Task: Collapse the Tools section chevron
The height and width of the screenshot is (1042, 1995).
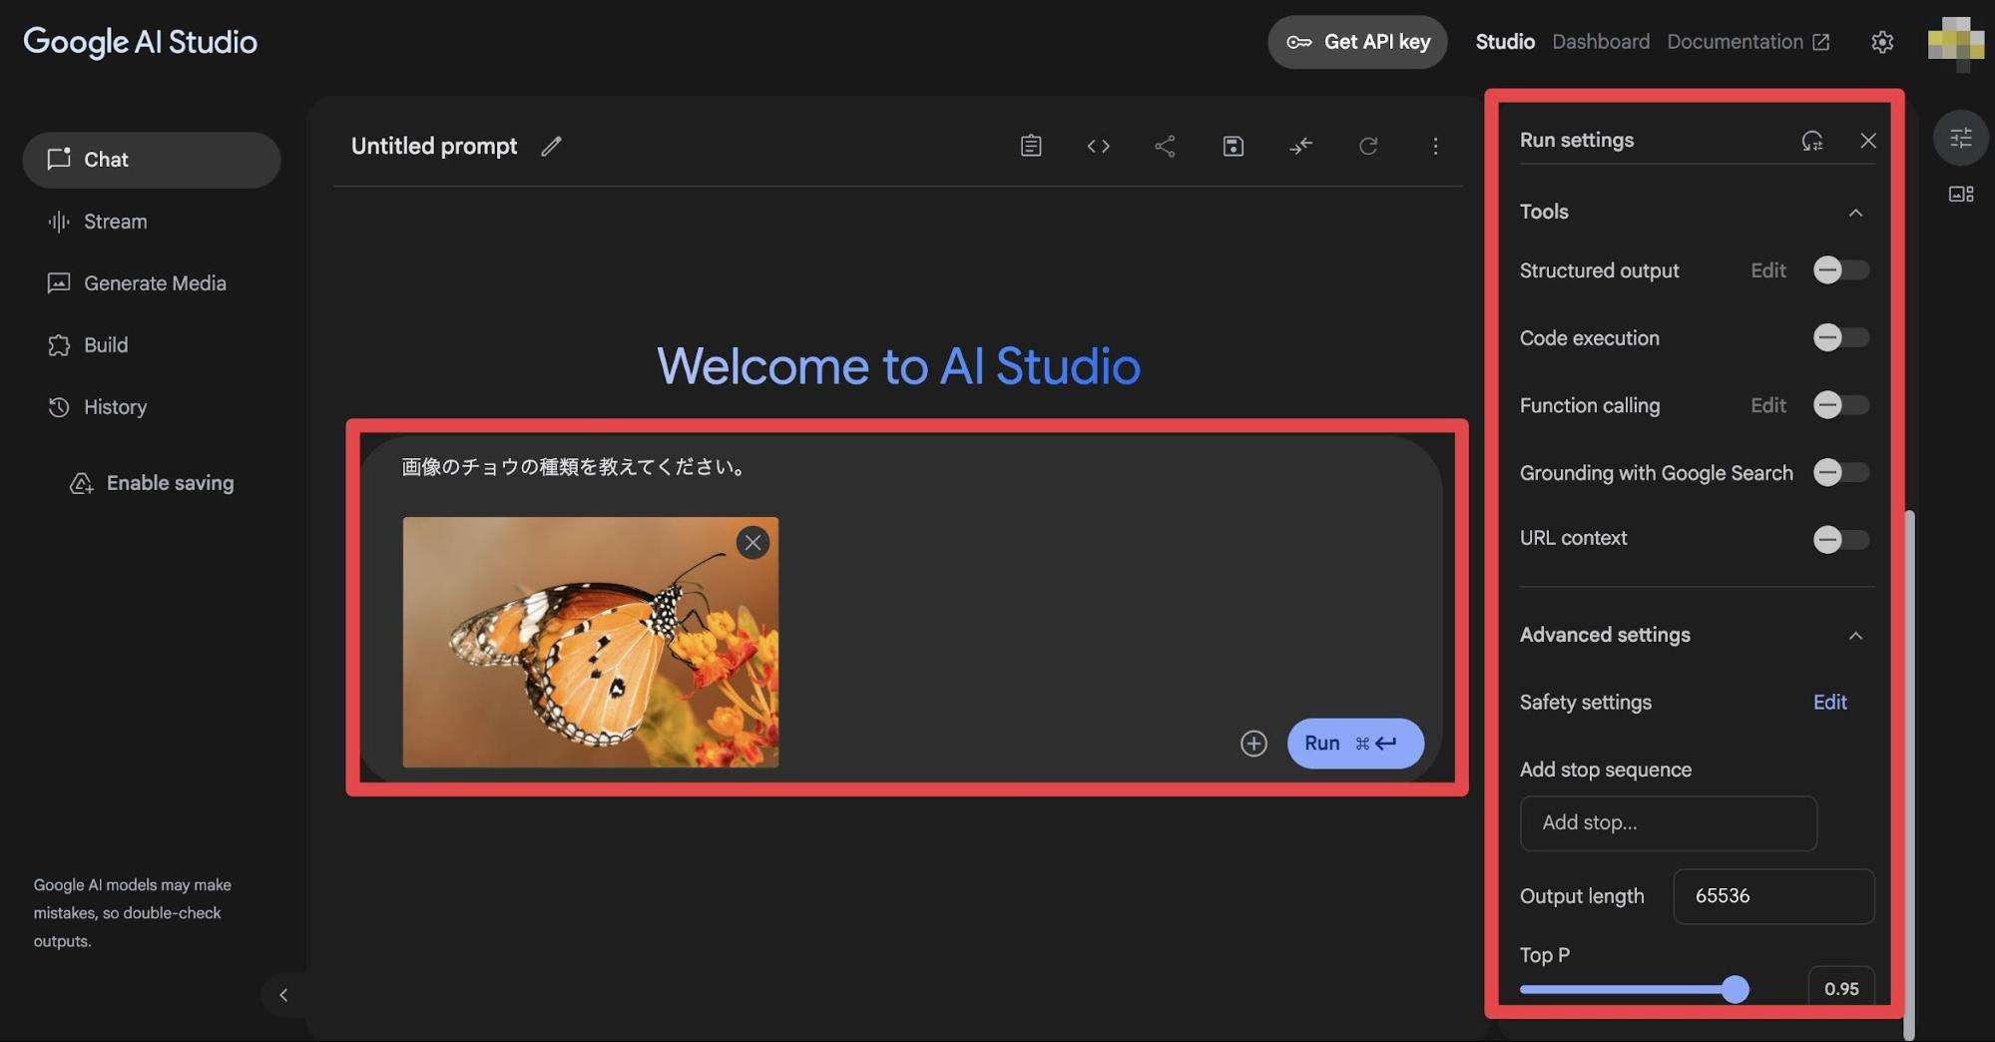Action: [1855, 213]
